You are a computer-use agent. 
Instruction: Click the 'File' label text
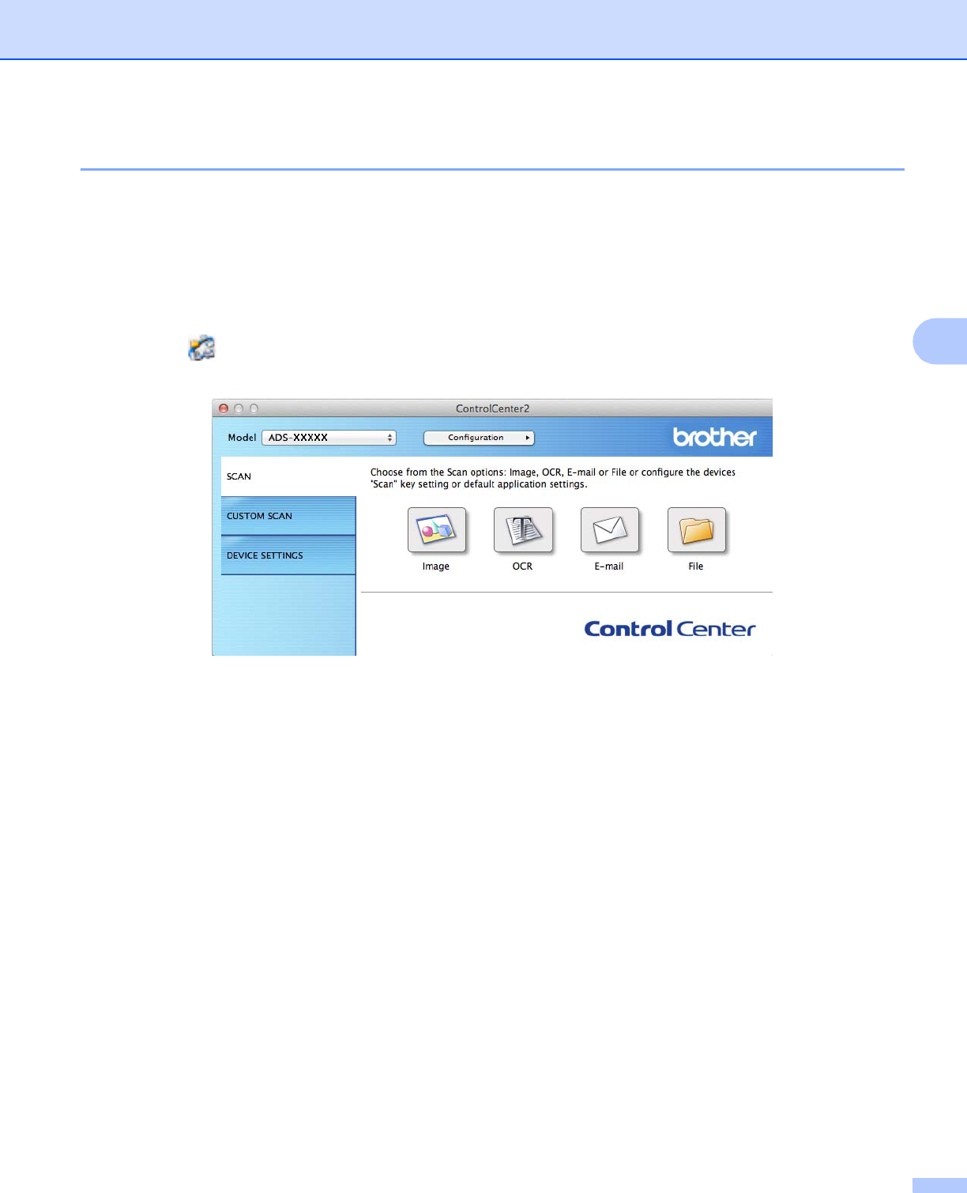696,566
